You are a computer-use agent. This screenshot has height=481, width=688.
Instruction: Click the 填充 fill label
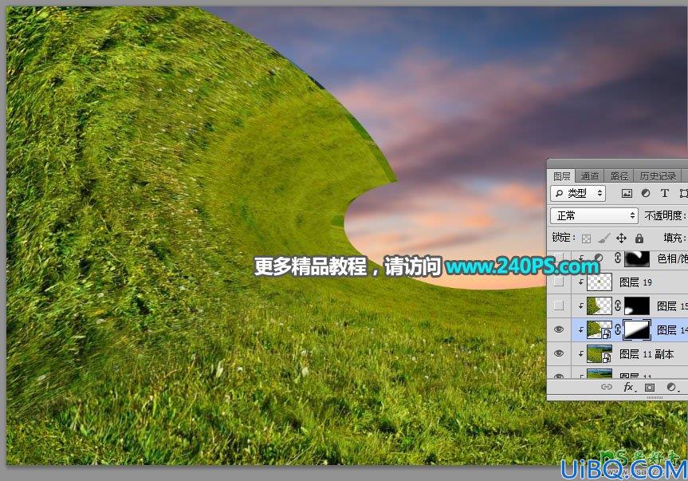point(674,238)
